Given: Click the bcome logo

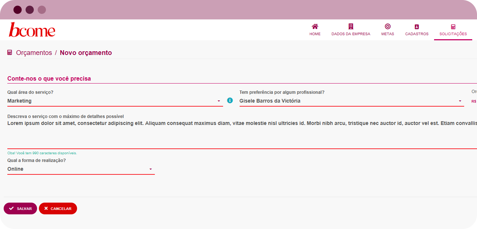Looking at the screenshot, I should 32,30.
